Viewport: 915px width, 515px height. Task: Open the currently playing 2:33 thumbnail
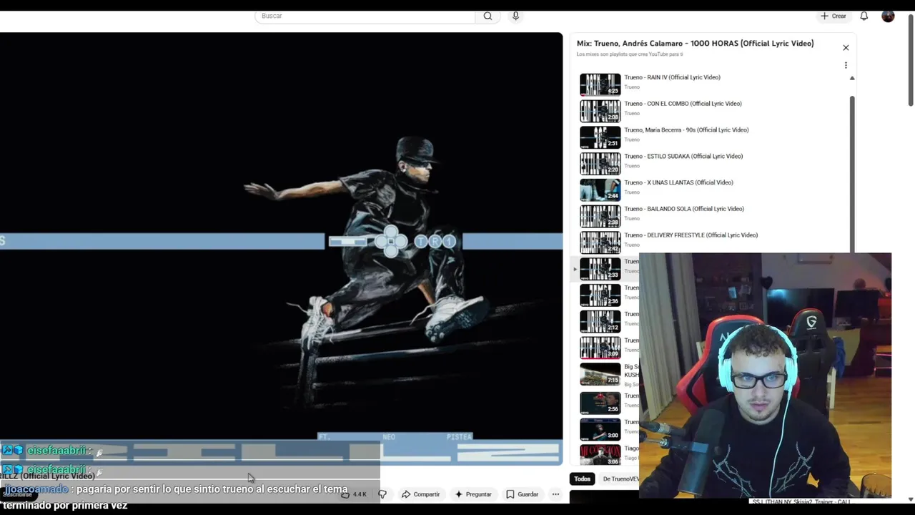[600, 269]
